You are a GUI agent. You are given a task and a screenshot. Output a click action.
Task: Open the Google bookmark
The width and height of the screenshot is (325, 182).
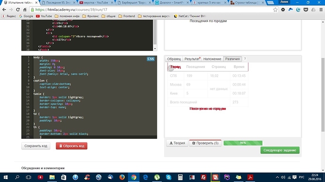click(26, 16)
